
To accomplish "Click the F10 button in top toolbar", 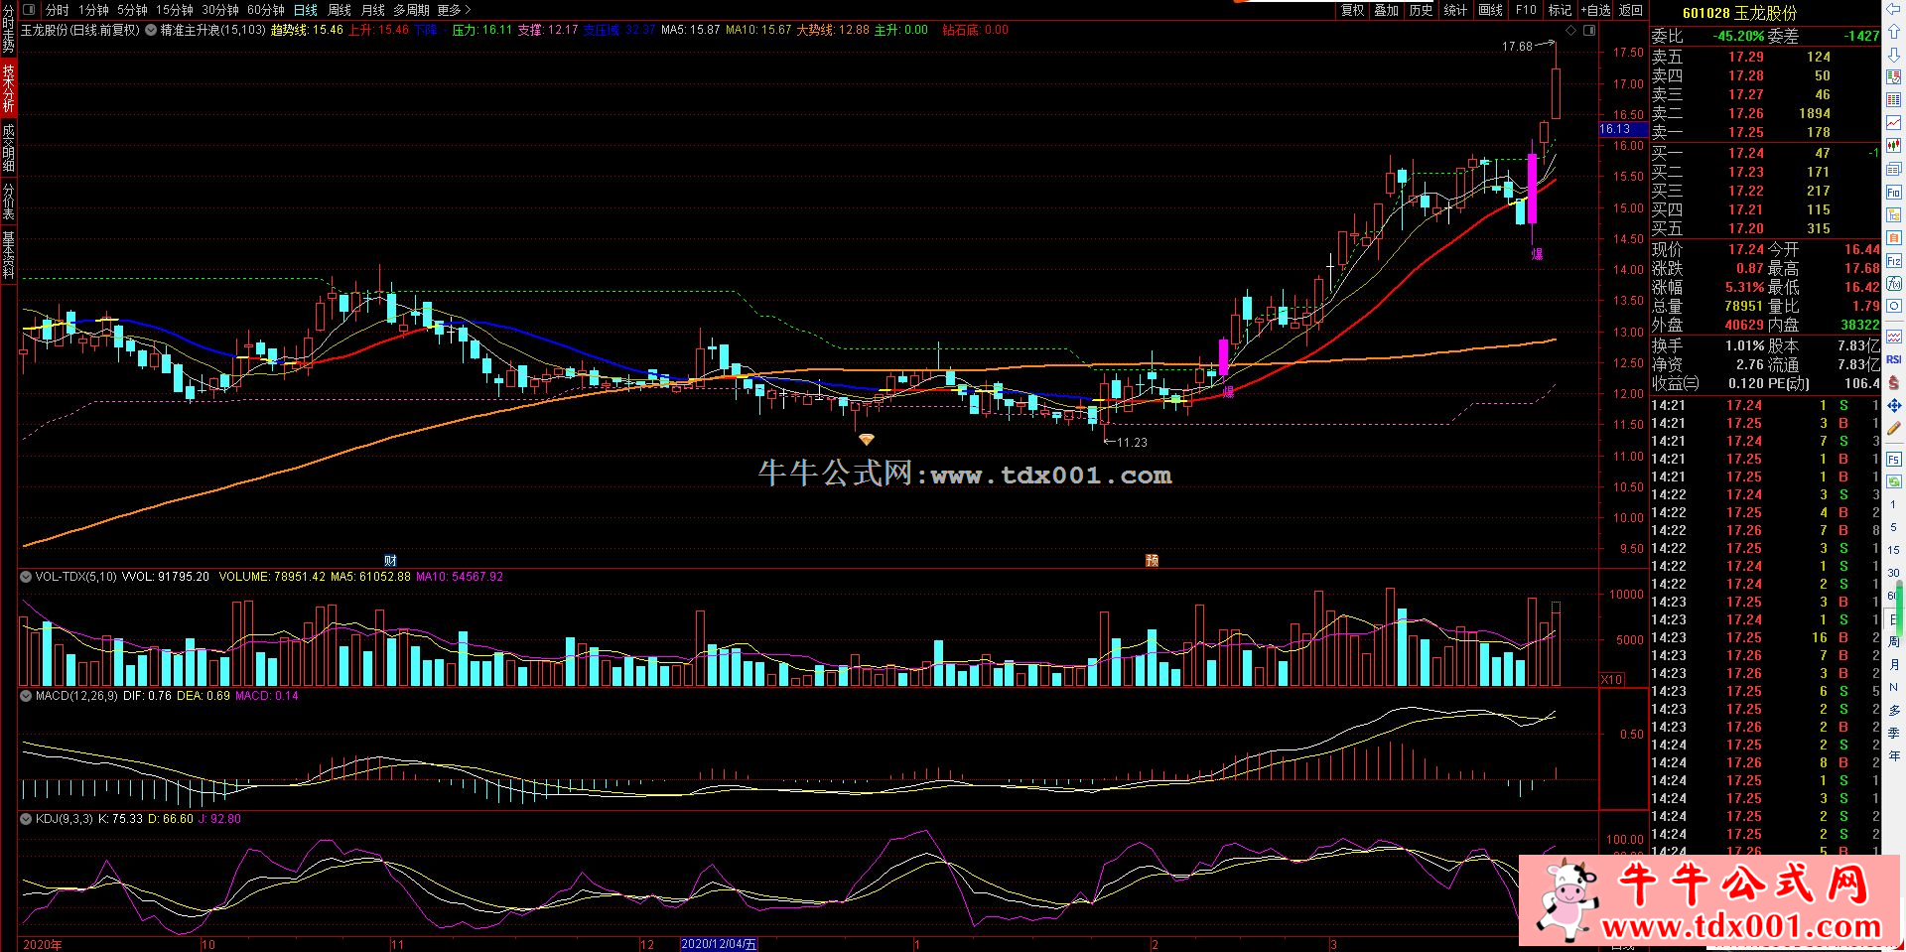I will click(1526, 10).
